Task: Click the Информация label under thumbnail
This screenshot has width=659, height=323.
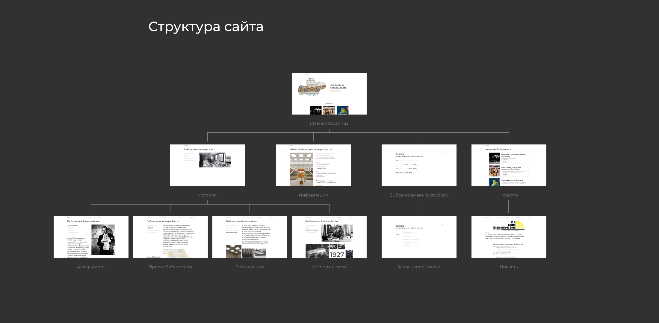Action: pos(313,195)
